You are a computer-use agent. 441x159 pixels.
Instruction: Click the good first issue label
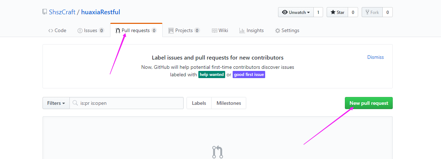point(249,75)
